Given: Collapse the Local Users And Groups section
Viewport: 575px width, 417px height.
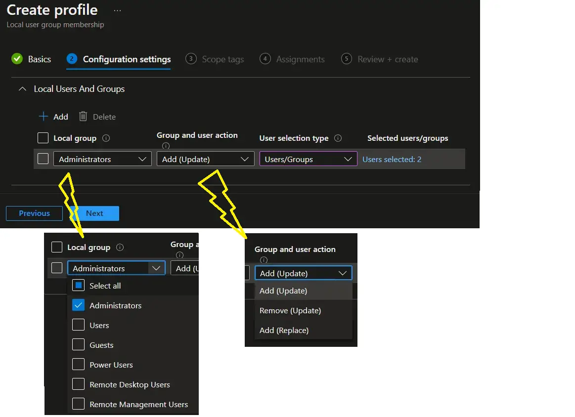Looking at the screenshot, I should coord(22,89).
